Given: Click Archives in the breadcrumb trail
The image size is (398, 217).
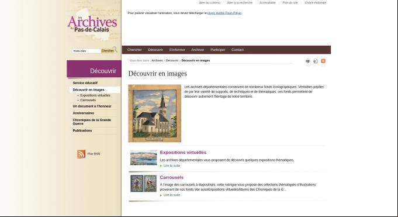Looking at the screenshot, I should click(157, 60).
